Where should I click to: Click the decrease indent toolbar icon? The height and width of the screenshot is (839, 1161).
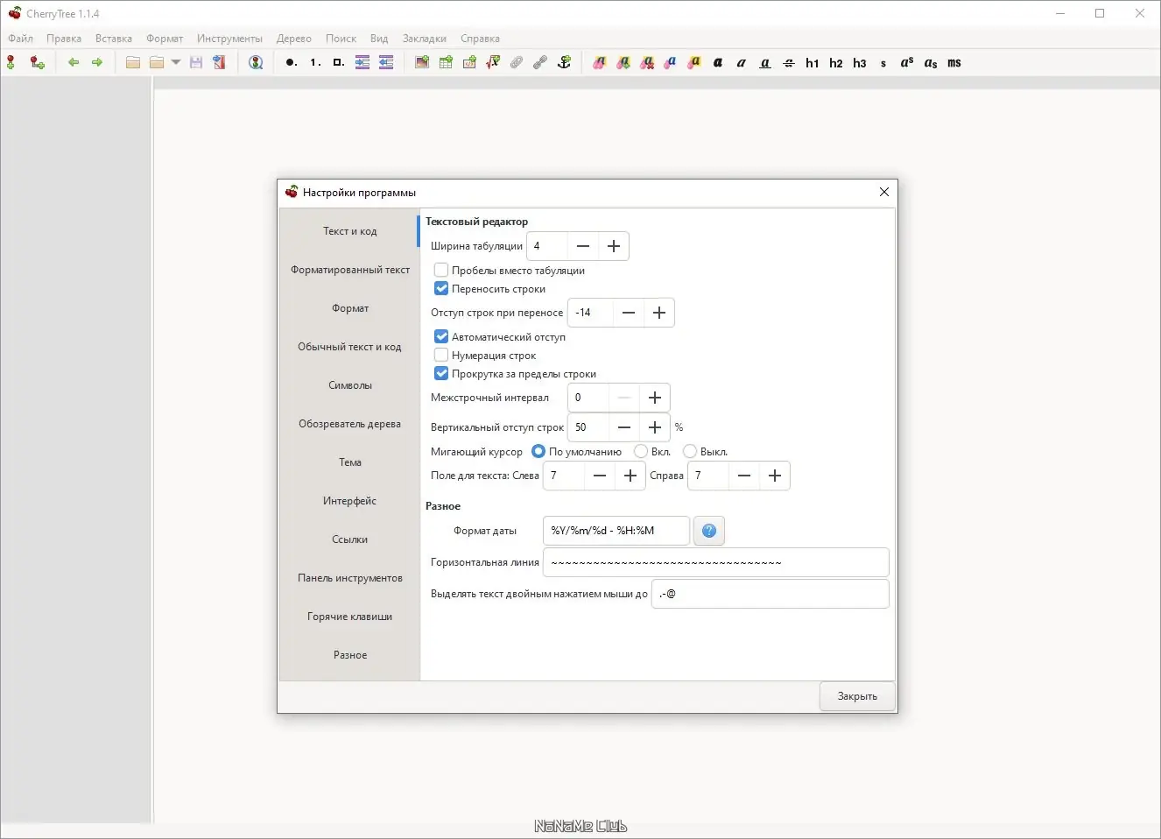pyautogui.click(x=386, y=62)
